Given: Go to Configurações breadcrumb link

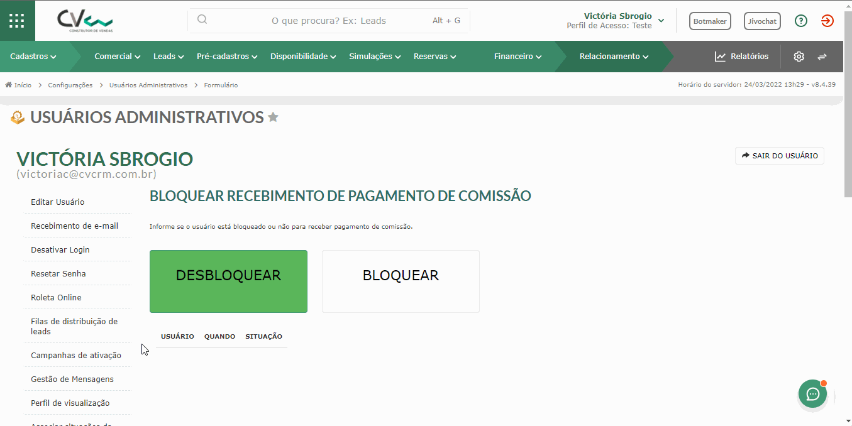Looking at the screenshot, I should point(70,85).
